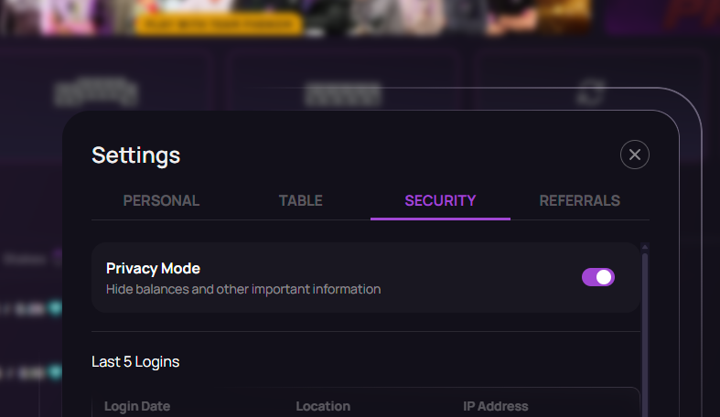Click the blurred circular arrow icon behind dialog
This screenshot has height=417, width=720.
tap(595, 91)
